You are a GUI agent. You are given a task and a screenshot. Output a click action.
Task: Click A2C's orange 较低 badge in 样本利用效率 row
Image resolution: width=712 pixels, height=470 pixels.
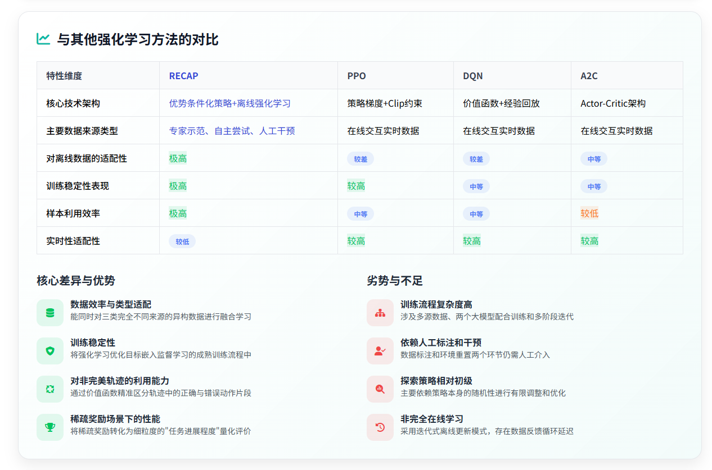(589, 213)
